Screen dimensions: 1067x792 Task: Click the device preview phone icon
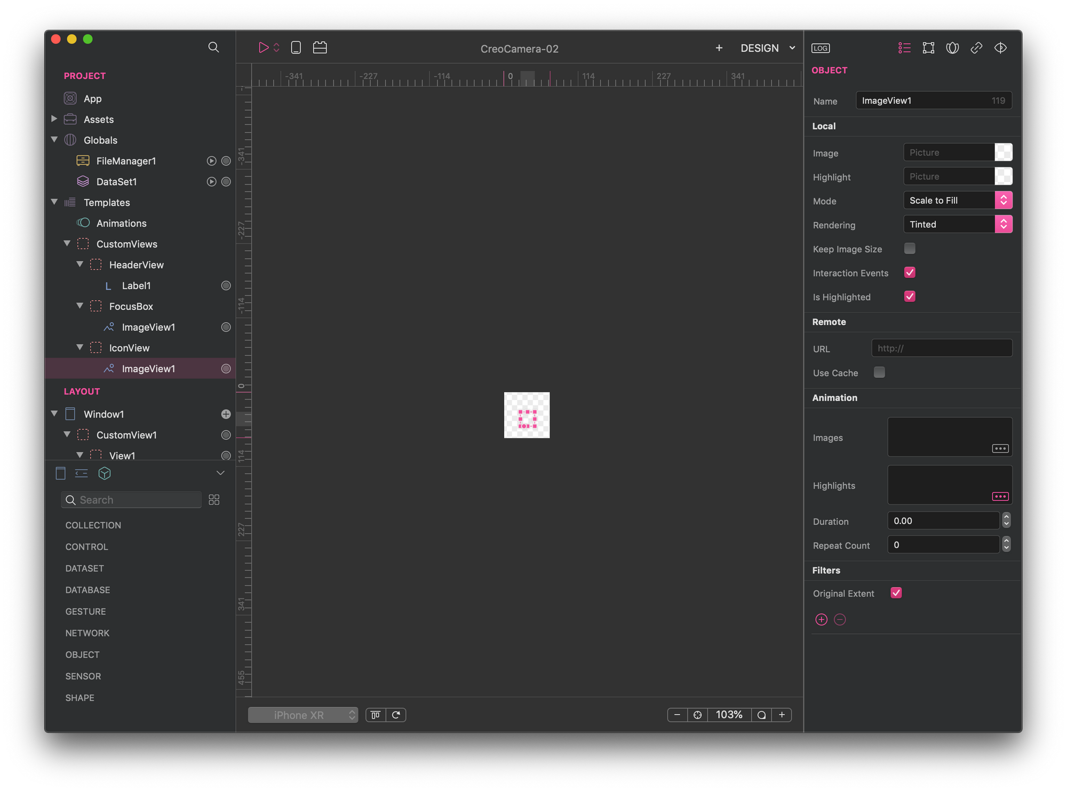(296, 47)
